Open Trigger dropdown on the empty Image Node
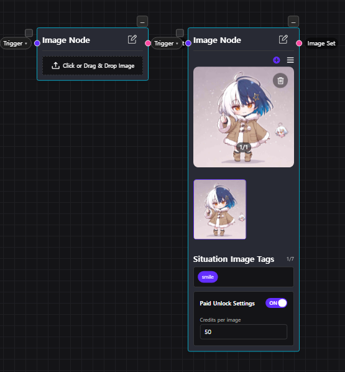The height and width of the screenshot is (372, 345). 16,44
